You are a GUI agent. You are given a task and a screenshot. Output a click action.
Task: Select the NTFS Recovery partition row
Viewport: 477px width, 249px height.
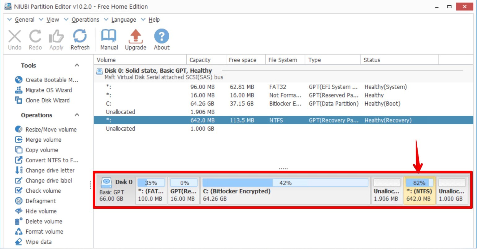[284, 120]
